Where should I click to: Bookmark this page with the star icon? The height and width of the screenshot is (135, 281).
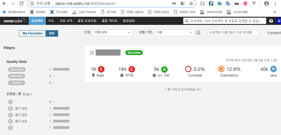(191, 3)
